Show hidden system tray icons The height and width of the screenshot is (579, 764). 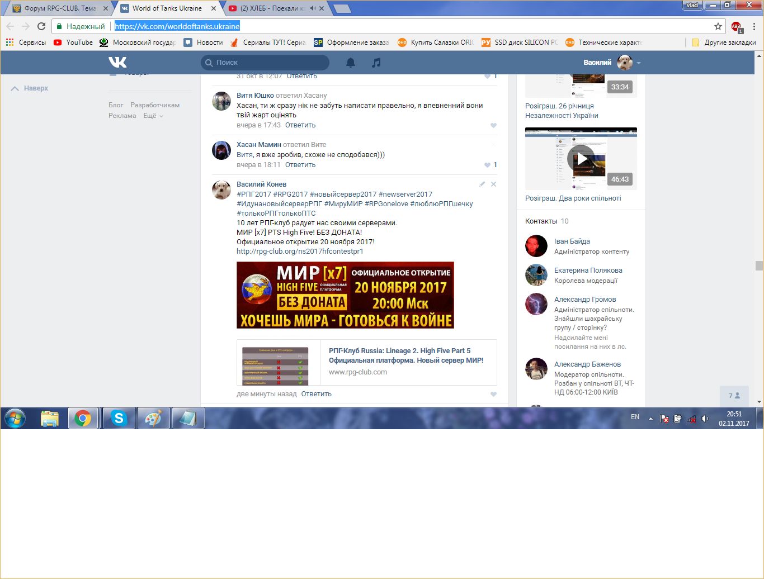(650, 419)
